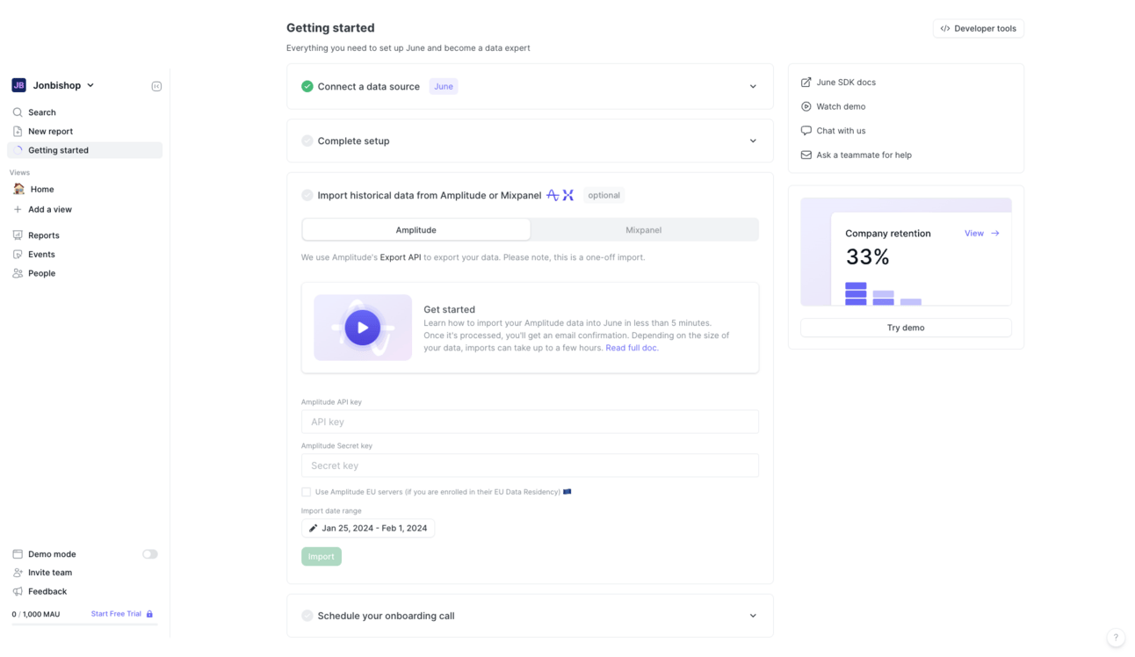Click the June badge on data source

pos(444,86)
